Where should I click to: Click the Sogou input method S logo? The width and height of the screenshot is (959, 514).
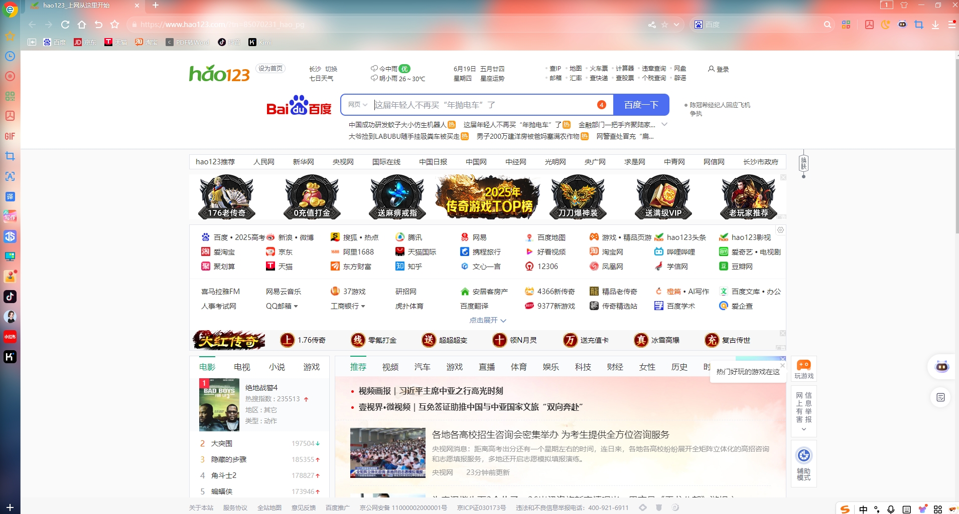(845, 509)
